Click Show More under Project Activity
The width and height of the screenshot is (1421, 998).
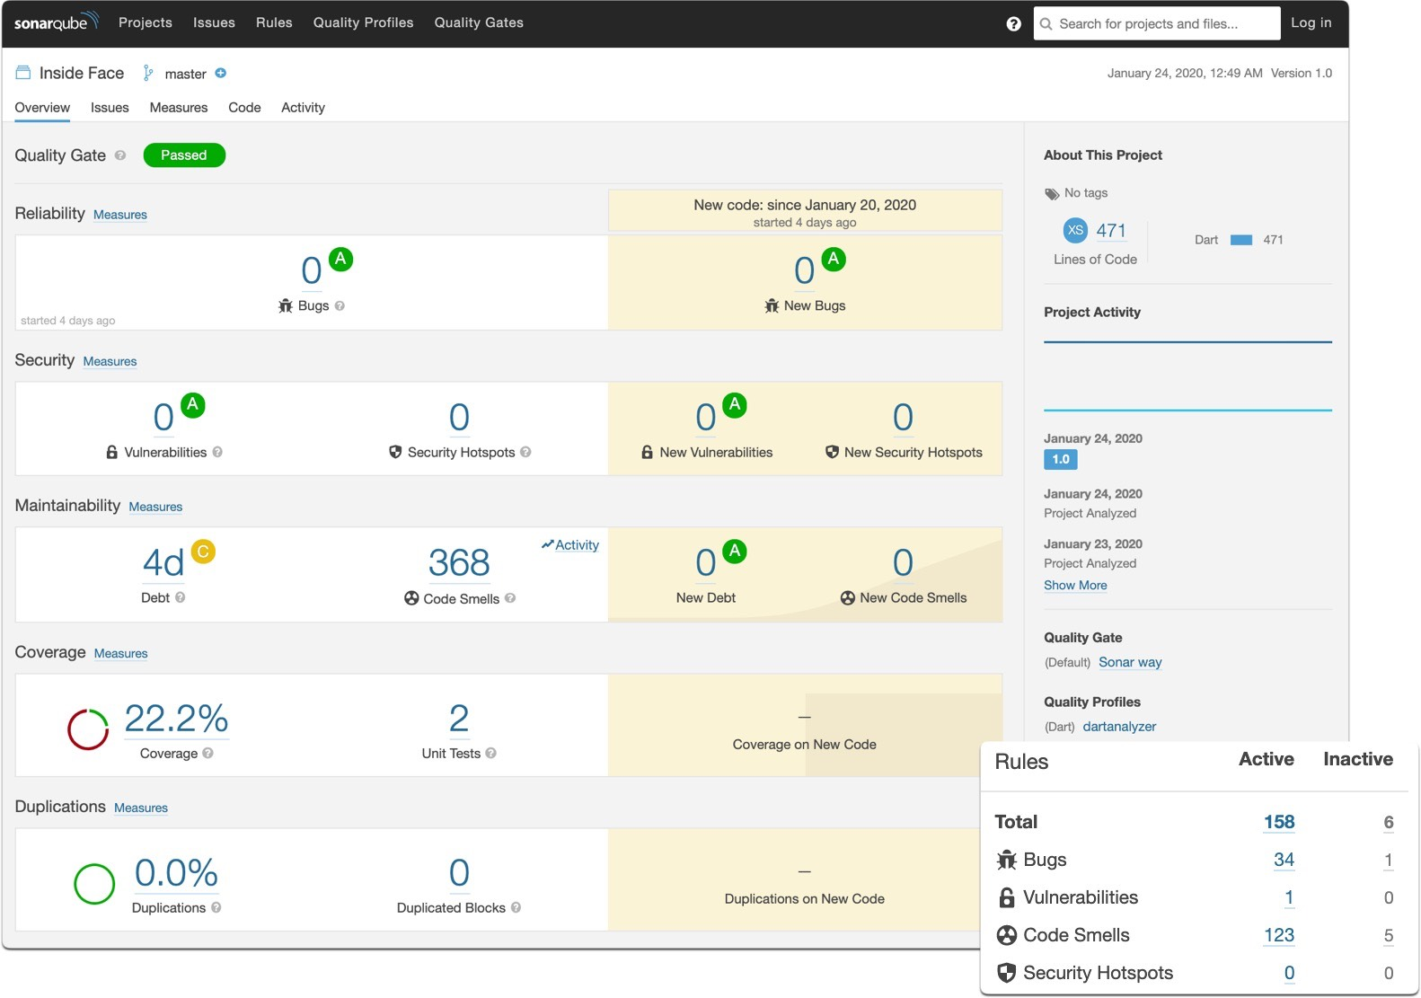click(1075, 585)
